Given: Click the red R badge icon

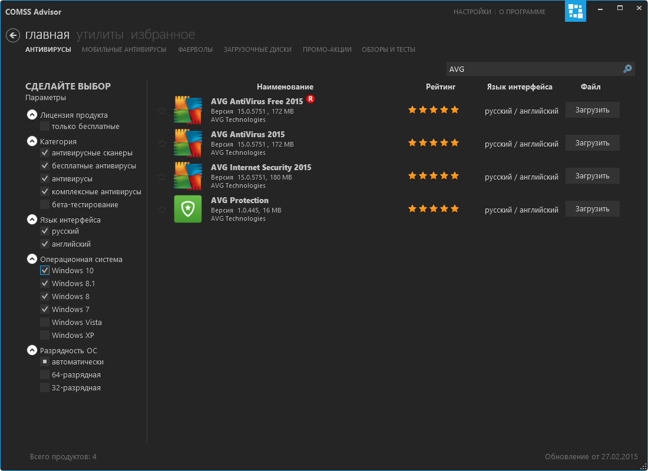Looking at the screenshot, I should pyautogui.click(x=310, y=99).
